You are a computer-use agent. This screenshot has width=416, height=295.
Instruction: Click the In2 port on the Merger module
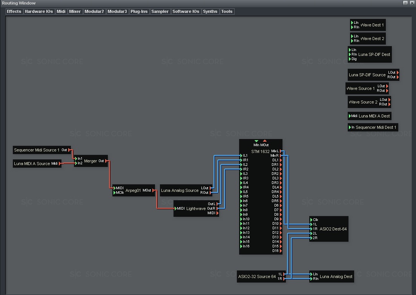[x=76, y=163]
